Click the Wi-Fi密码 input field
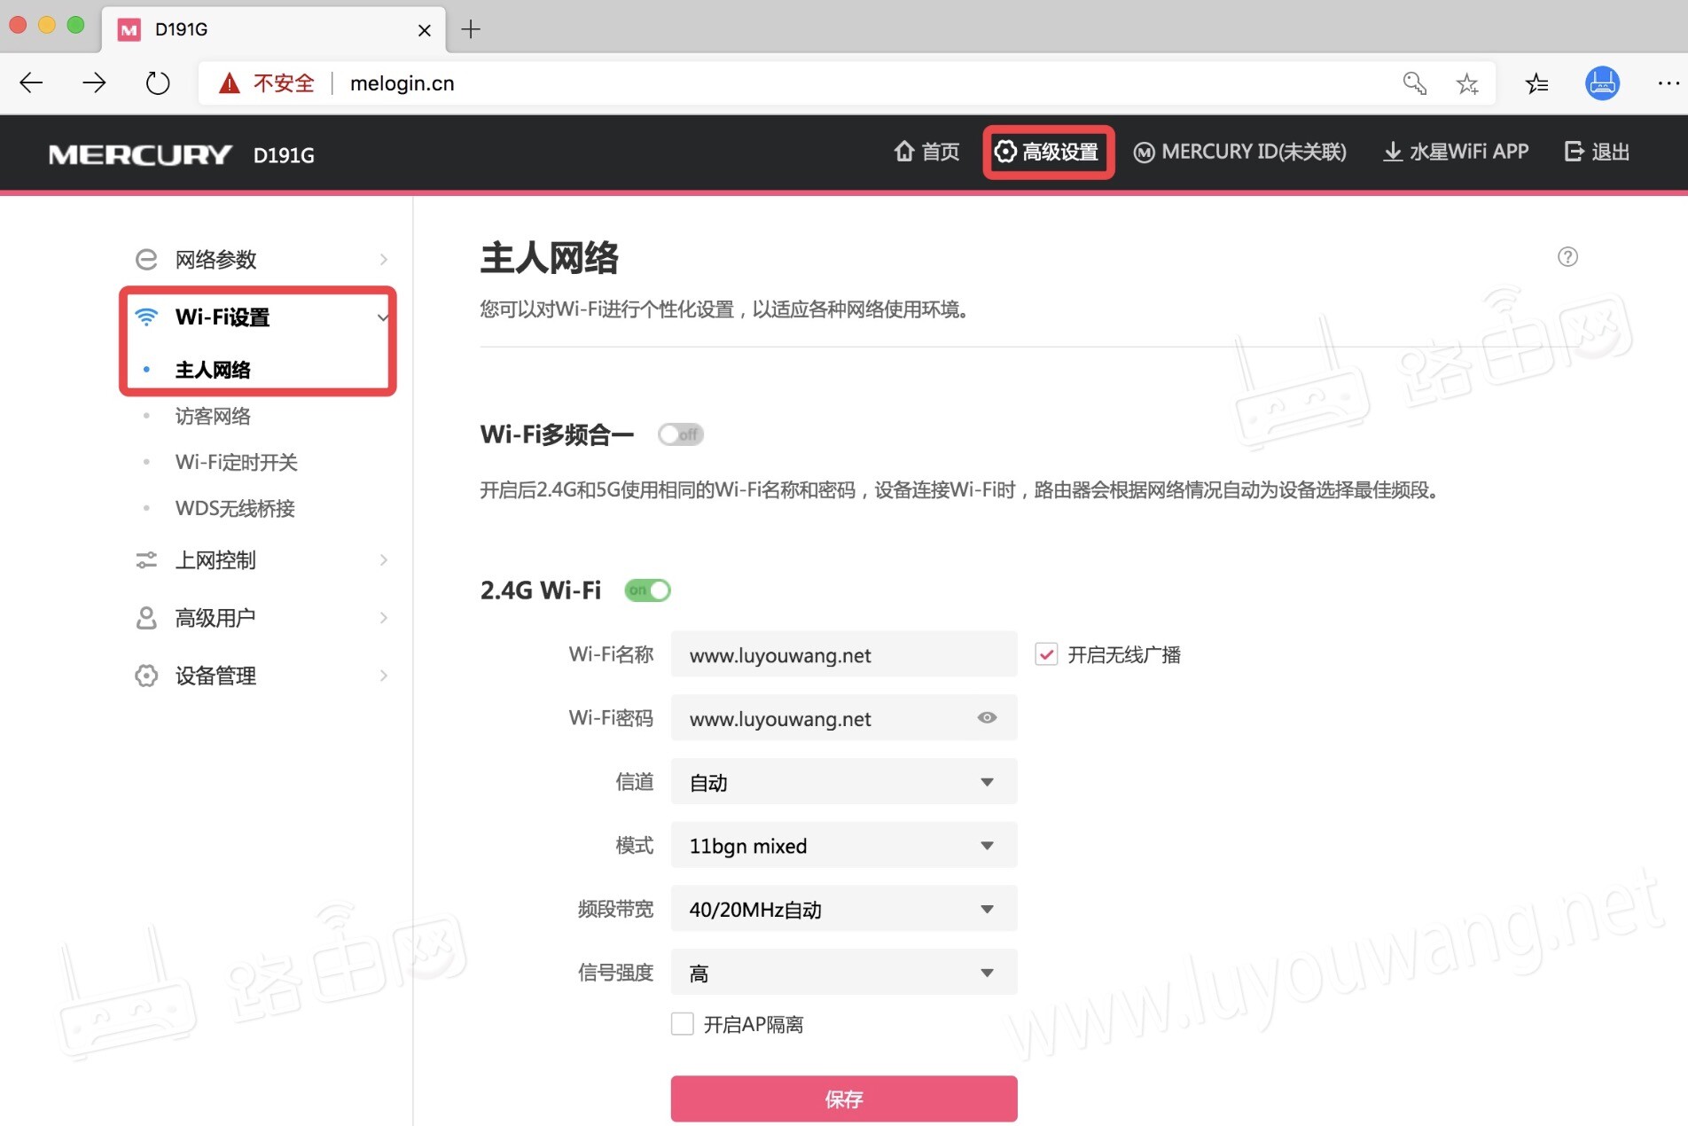 coord(844,718)
